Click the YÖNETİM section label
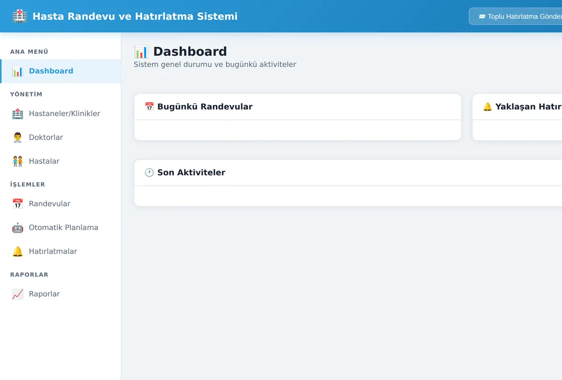Viewport: 562px width, 380px height. pyautogui.click(x=26, y=95)
